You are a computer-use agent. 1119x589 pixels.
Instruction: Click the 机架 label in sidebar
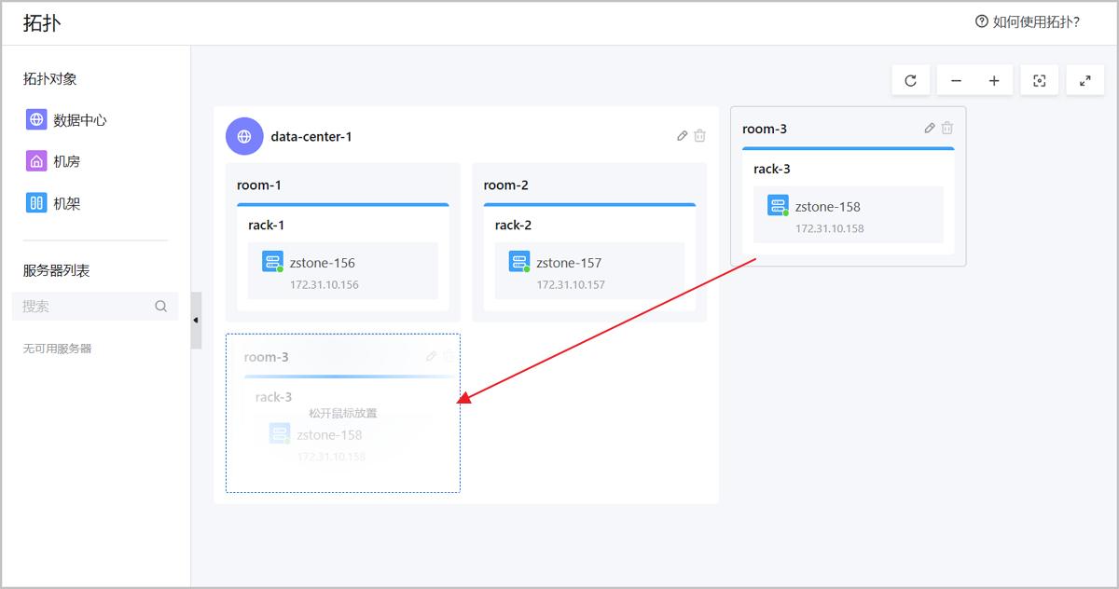(x=67, y=203)
